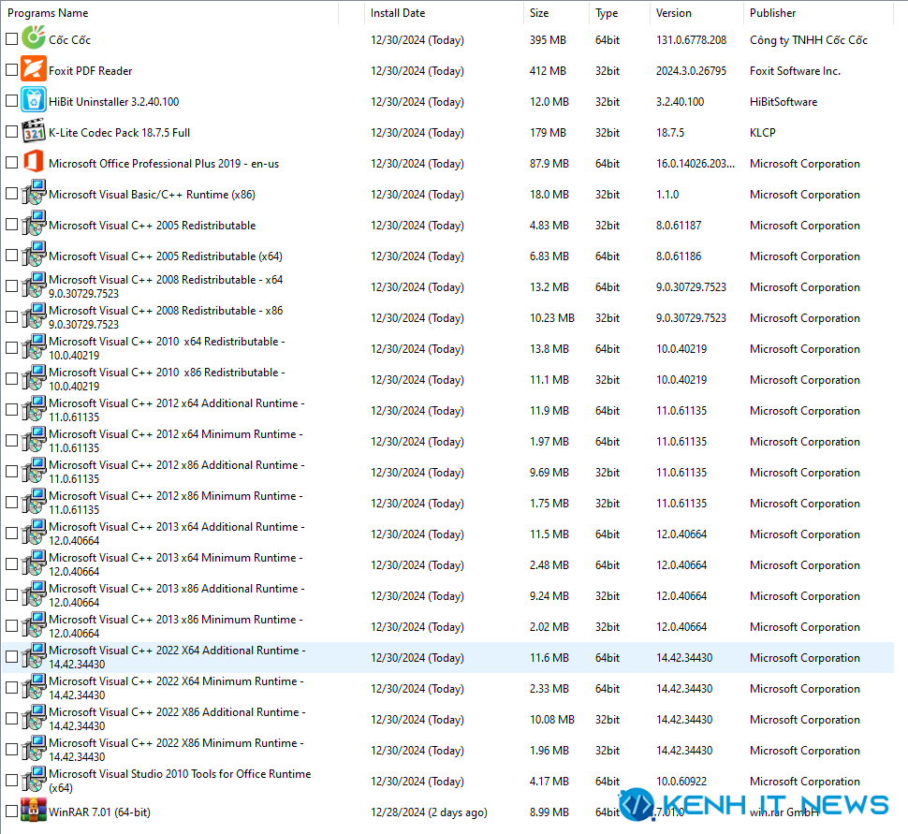
Task: Click publisher 'KLCP' cell
Action: click(763, 133)
